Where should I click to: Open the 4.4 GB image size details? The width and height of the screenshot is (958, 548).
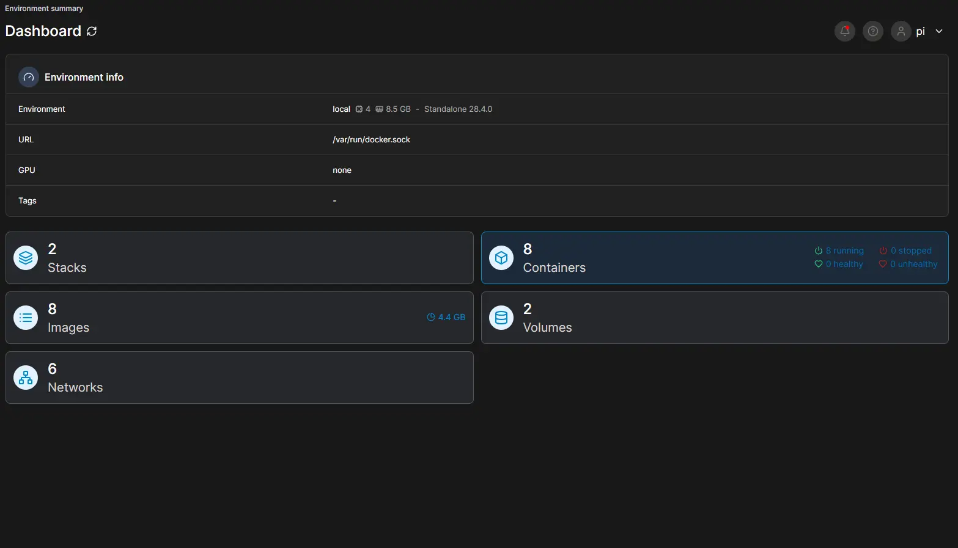446,317
